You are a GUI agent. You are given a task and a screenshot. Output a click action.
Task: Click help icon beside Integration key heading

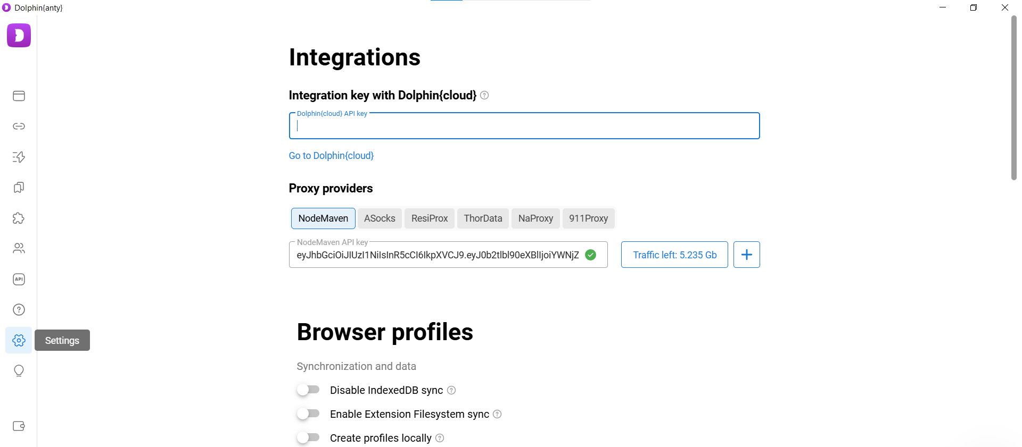click(x=484, y=95)
